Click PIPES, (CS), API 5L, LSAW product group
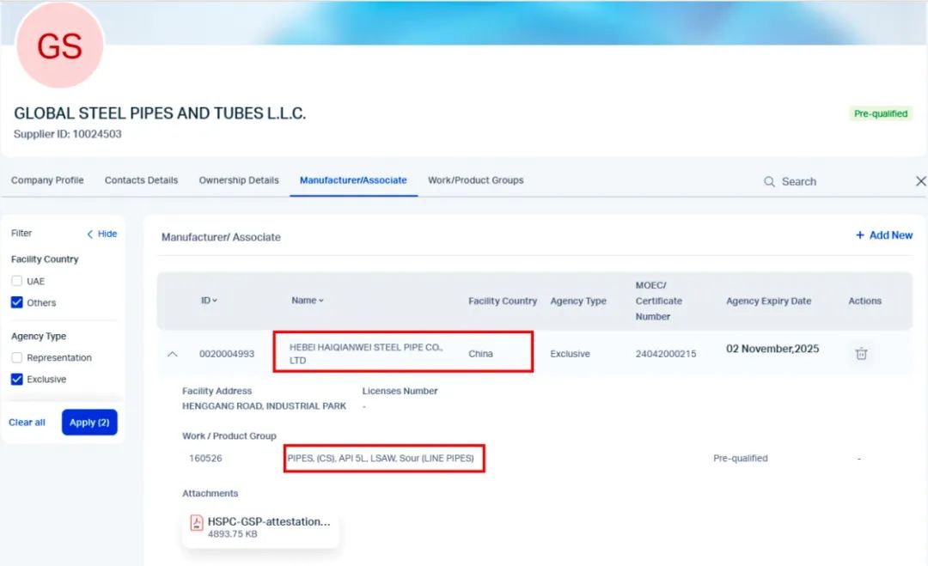The height and width of the screenshot is (566, 928). 381,459
